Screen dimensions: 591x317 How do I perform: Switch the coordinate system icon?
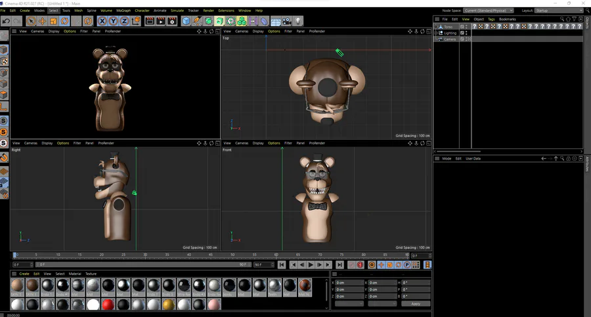136,21
